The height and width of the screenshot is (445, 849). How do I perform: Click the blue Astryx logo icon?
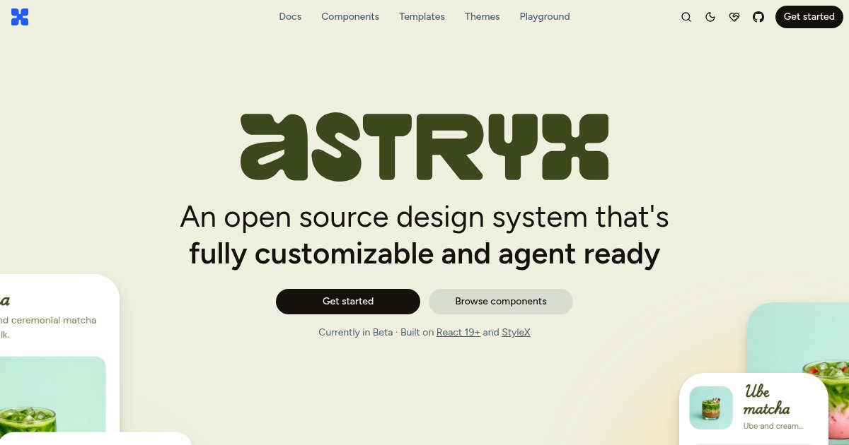point(20,17)
